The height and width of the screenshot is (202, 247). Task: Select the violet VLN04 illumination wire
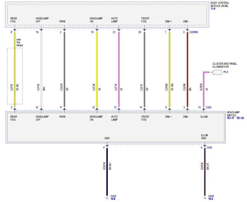click(x=204, y=89)
